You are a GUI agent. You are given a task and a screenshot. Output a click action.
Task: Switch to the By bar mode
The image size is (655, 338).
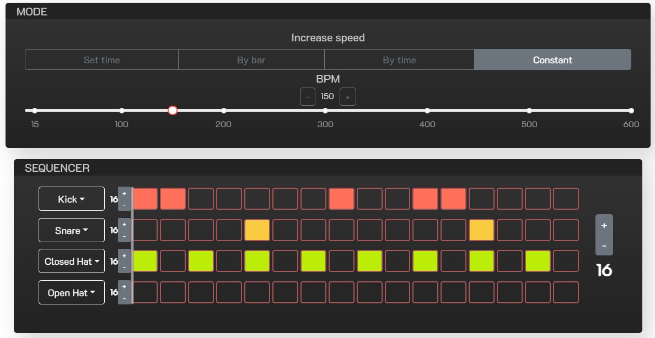point(251,59)
